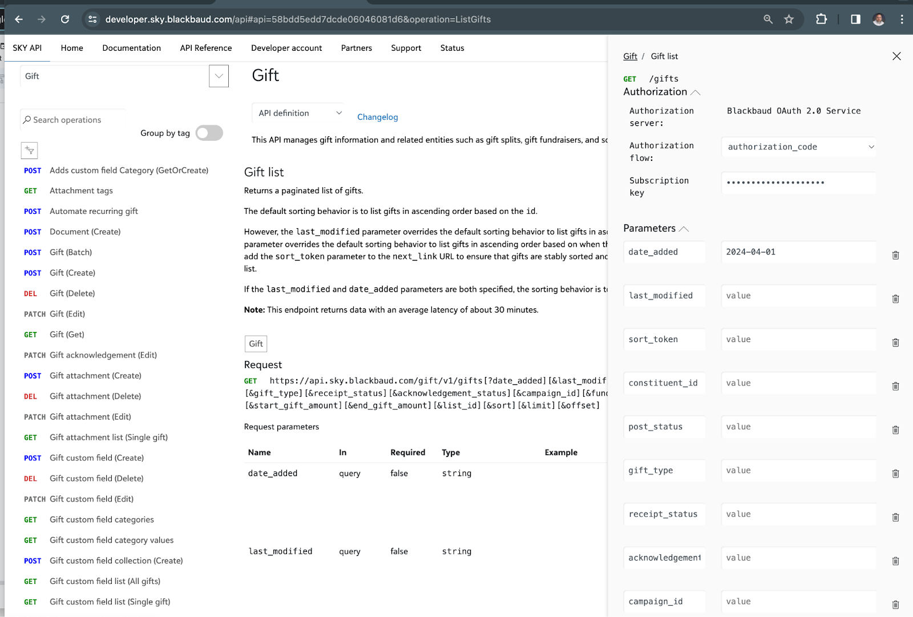Click the last_modified value field
Image resolution: width=913 pixels, height=617 pixels.
point(799,296)
